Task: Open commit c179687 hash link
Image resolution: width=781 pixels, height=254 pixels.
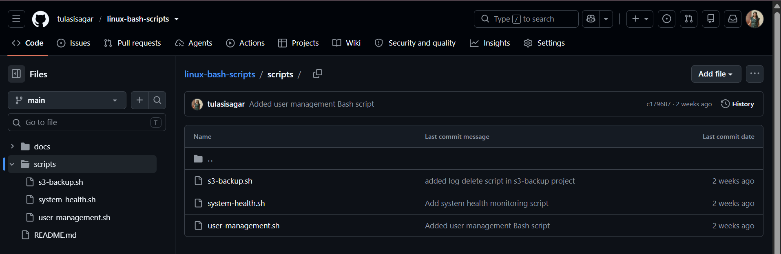Action: (658, 104)
